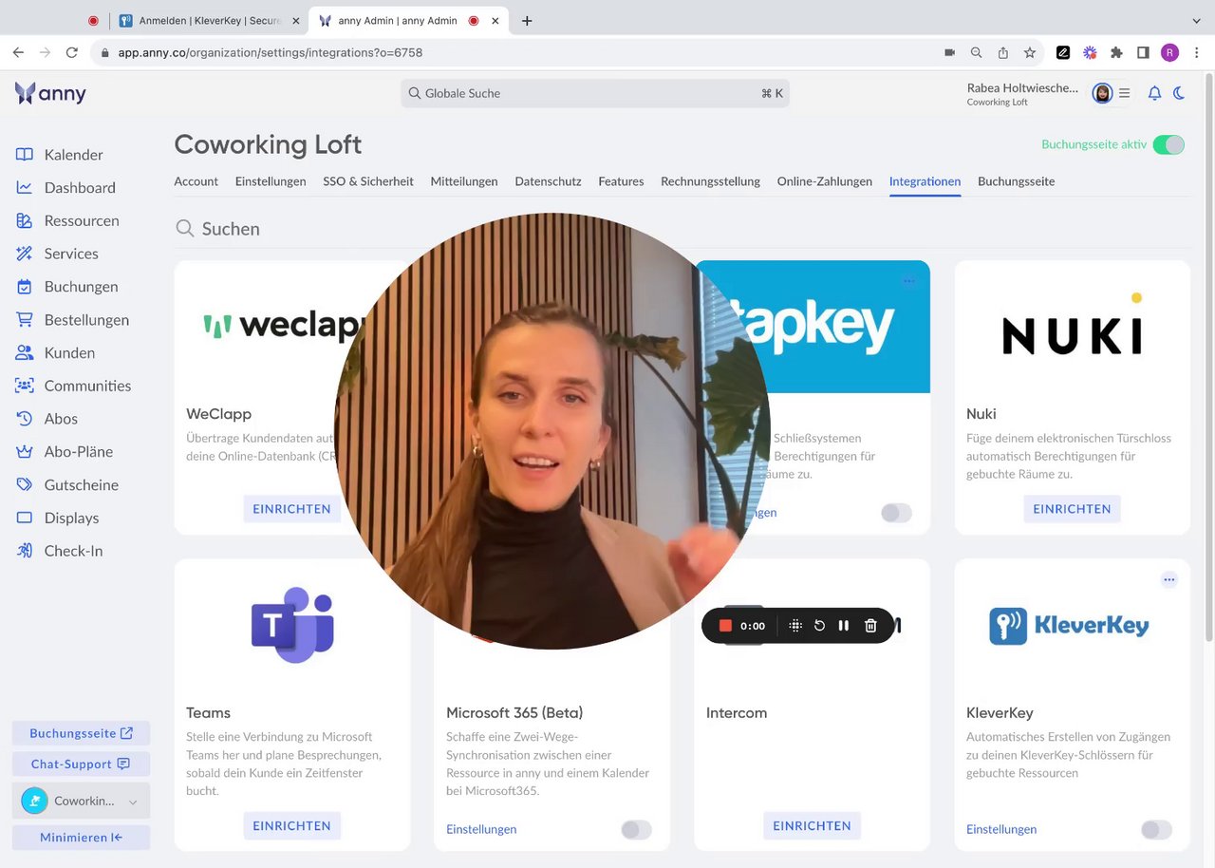This screenshot has height=868, width=1215.
Task: Go to Dashboard in the sidebar
Action: tap(65, 188)
